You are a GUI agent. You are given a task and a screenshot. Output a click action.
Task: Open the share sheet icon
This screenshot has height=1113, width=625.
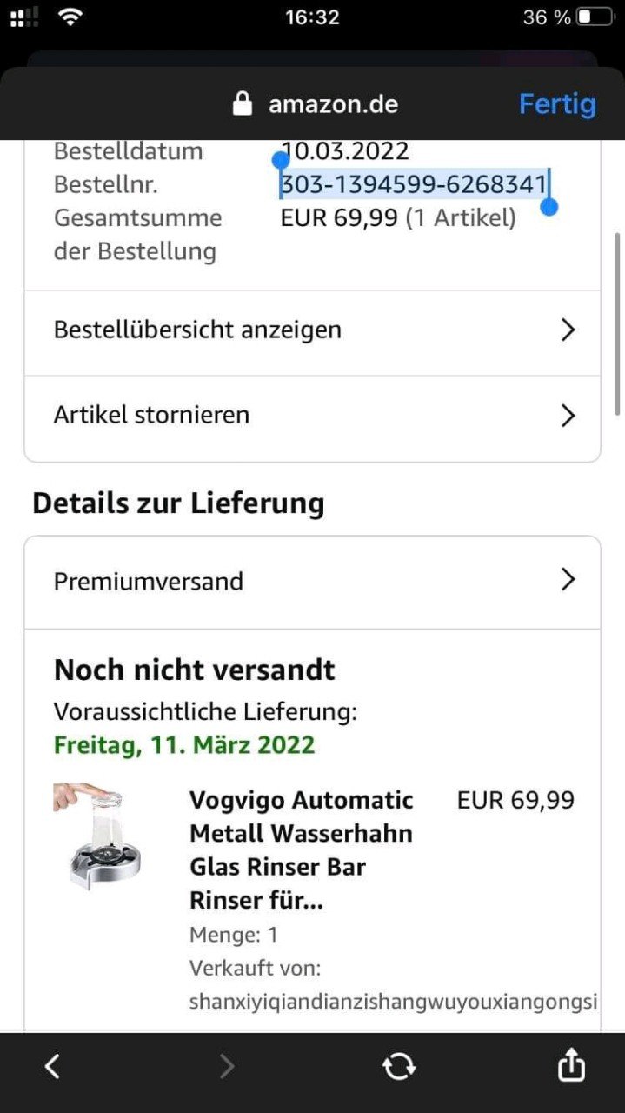[x=570, y=1064]
